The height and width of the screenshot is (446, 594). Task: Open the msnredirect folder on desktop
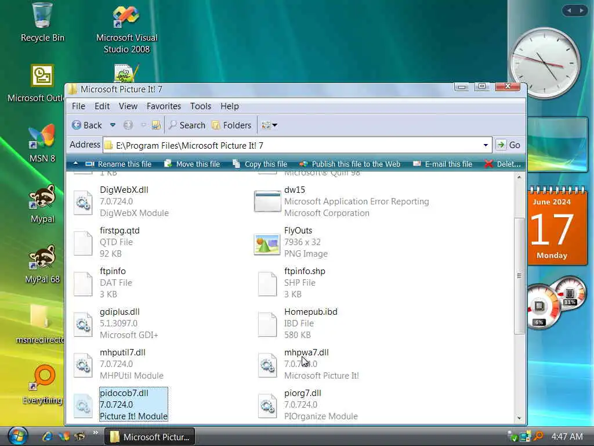[40, 324]
